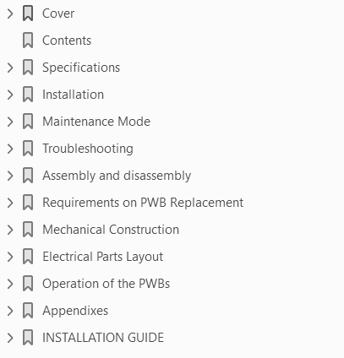This screenshot has height=358, width=344.
Task: Go to the Troubleshooting bookmark
Action: pos(88,149)
